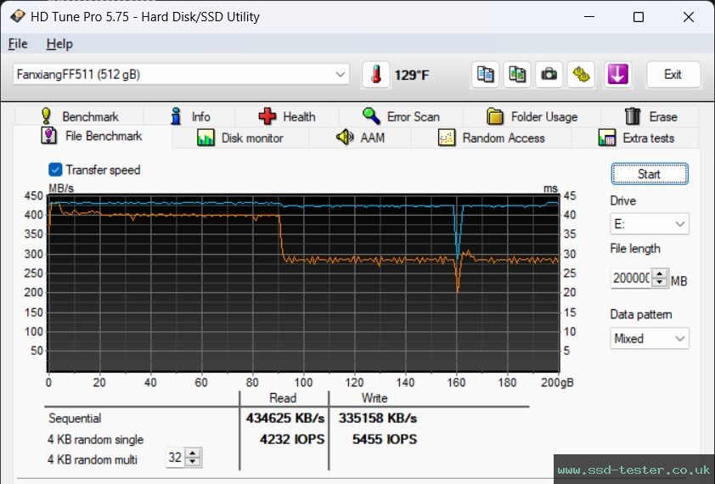Screen dimensions: 715x484
Task: Increase 4 KB random multi queue depth
Action: pos(193,453)
